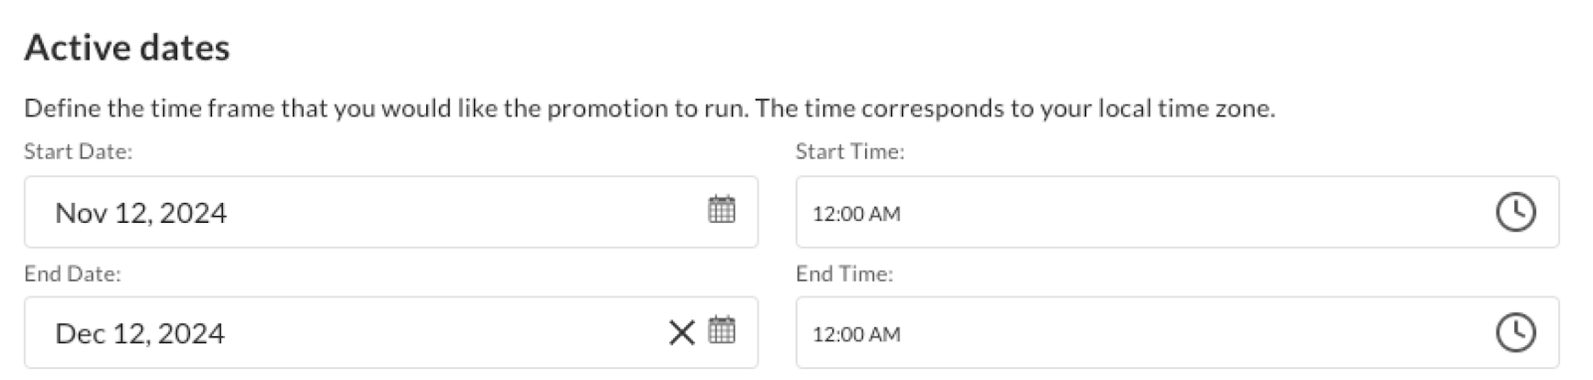This screenshot has height=380, width=1593.
Task: Clear the End Date using the X icon
Action: [682, 332]
